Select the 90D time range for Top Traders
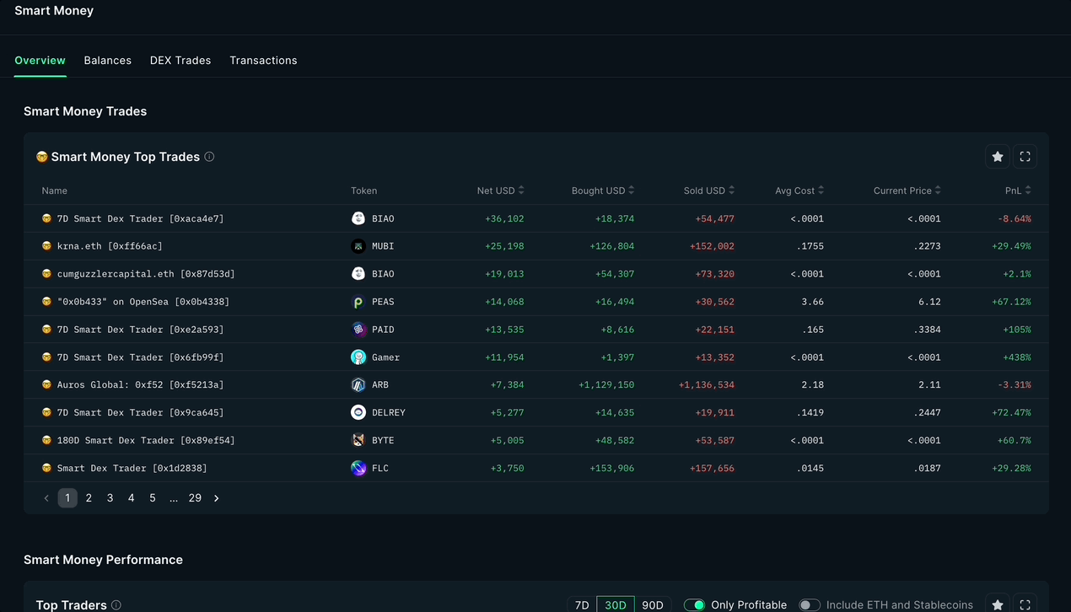This screenshot has height=612, width=1071. 653,604
